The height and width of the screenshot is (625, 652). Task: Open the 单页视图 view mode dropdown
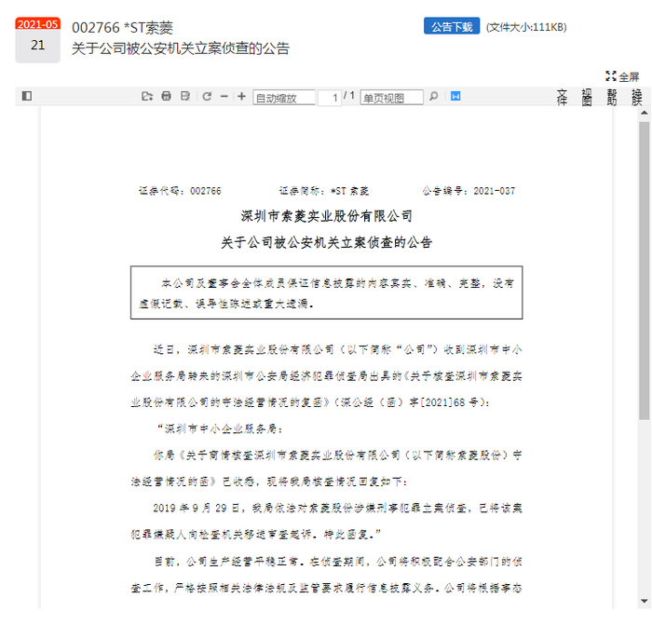coord(392,98)
